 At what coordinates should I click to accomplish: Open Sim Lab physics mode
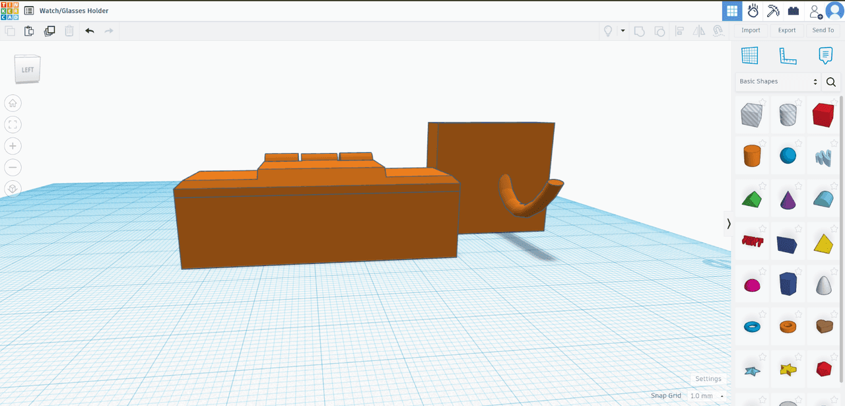[x=753, y=11]
